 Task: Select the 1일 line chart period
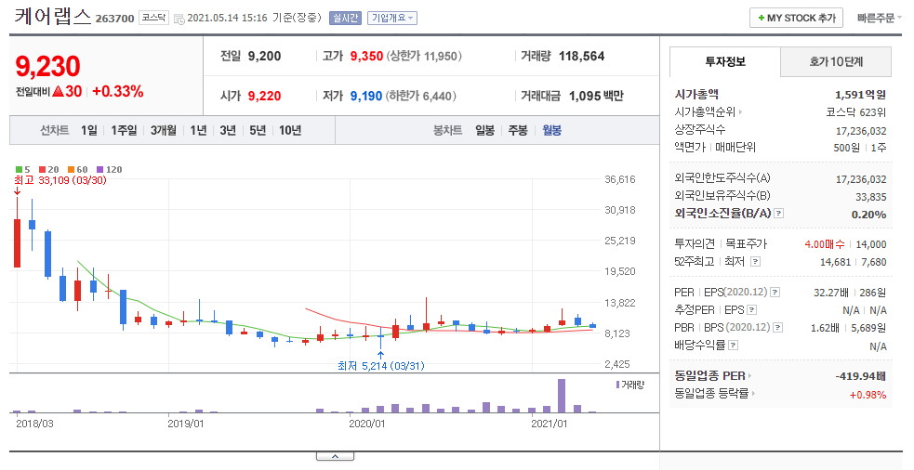[x=89, y=130]
